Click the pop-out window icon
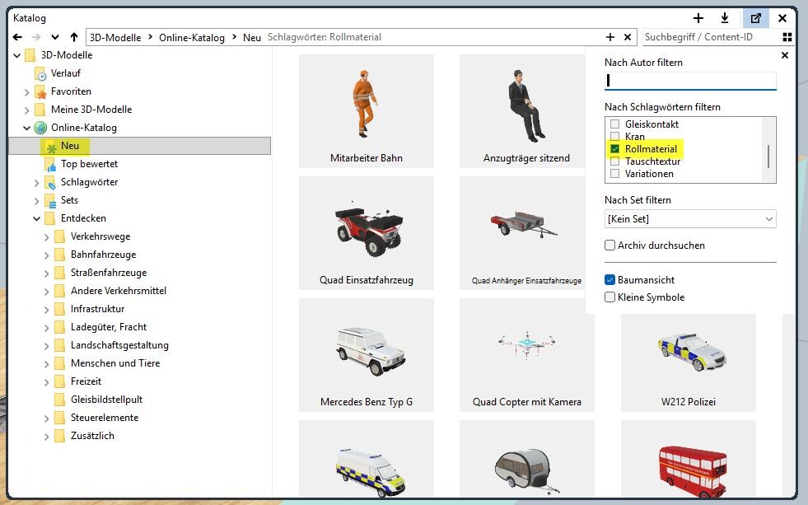 tap(755, 18)
